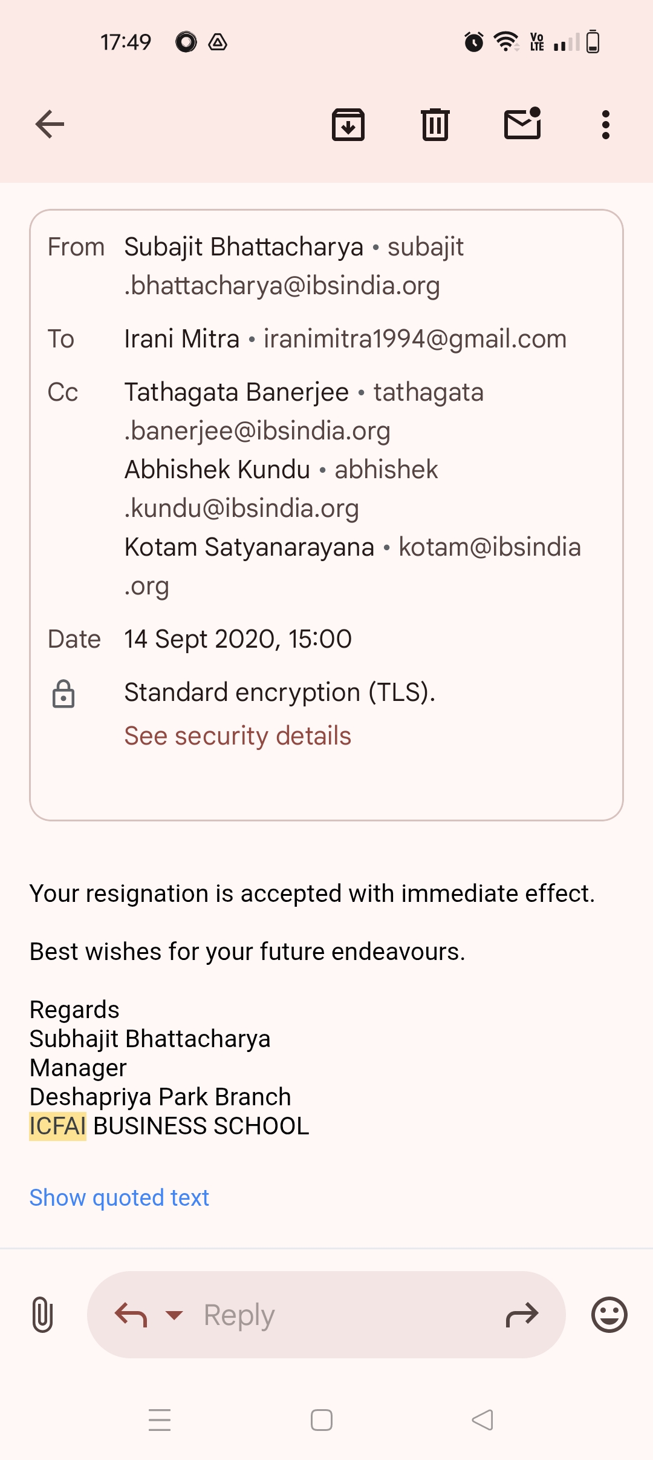Open See security details link
This screenshot has width=653, height=1460.
pyautogui.click(x=238, y=736)
